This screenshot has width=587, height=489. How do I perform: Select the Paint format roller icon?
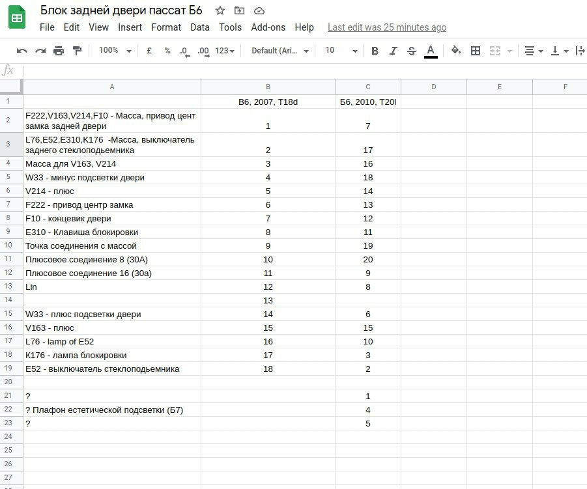[77, 51]
